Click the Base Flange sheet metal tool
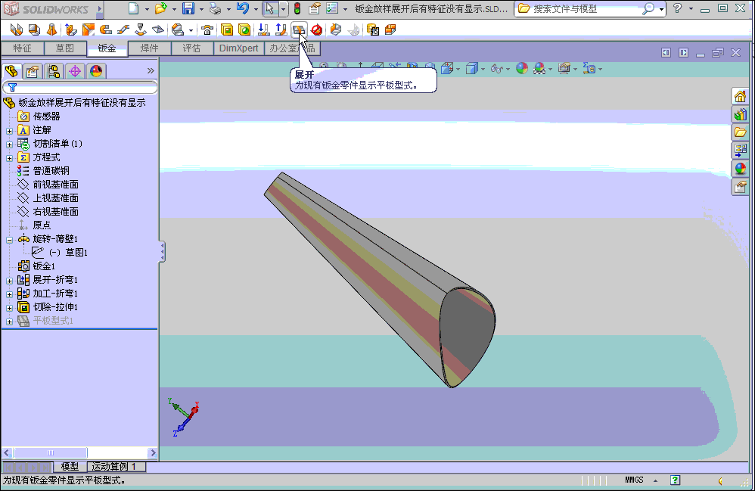755x491 pixels. [x=17, y=30]
